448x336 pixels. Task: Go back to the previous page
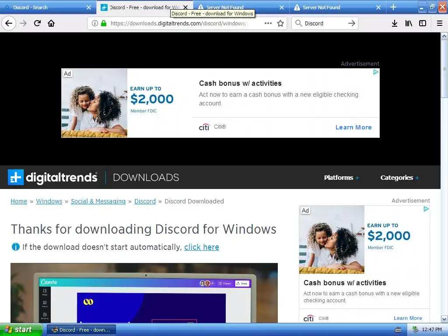tap(9, 23)
